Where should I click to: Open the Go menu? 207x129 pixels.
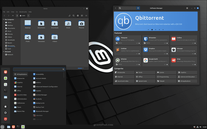(17, 12)
